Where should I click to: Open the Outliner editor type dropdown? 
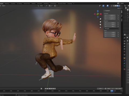pos(125,6)
